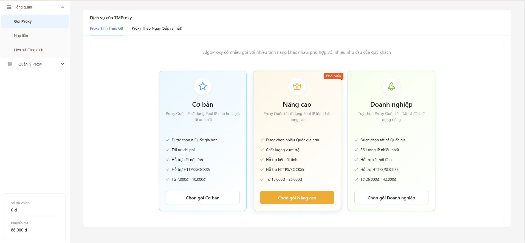Open Lịch sử Giao dịch page
The height and width of the screenshot is (243, 525).
[x=29, y=50]
